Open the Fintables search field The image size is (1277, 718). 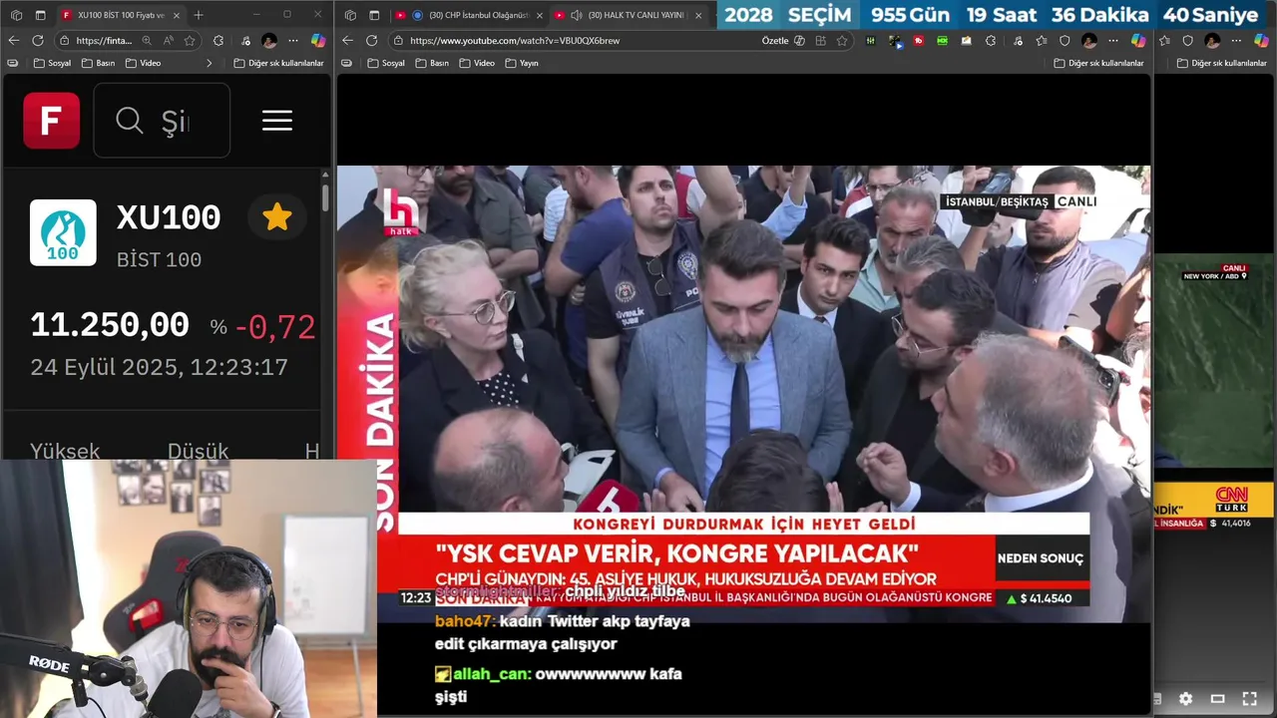pos(162,121)
